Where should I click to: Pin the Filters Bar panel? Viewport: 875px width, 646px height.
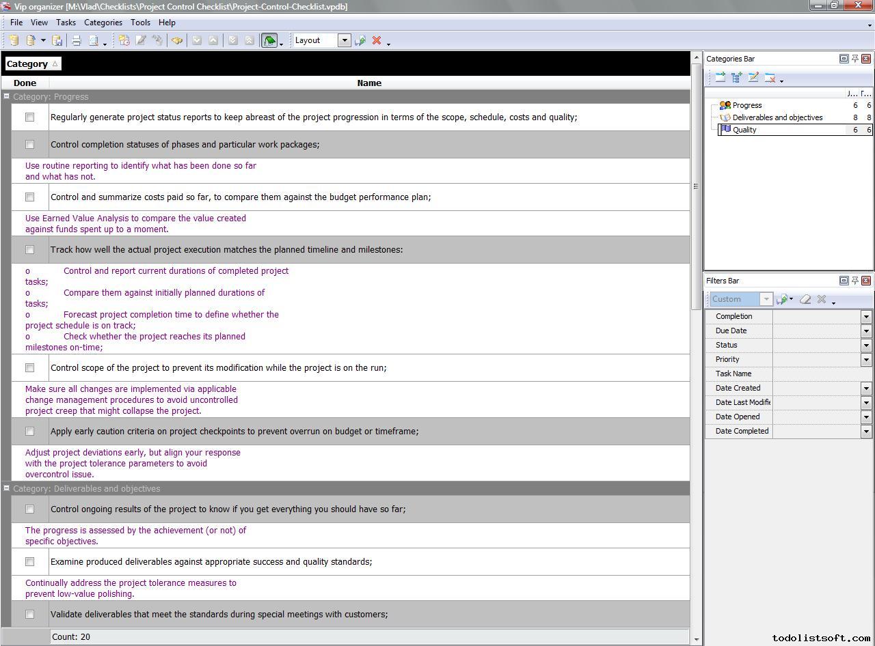[x=854, y=281]
